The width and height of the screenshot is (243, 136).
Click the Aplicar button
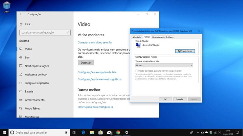click(194, 99)
